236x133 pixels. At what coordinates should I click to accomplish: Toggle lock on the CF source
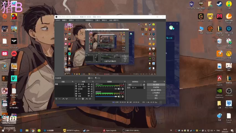tap(91, 91)
